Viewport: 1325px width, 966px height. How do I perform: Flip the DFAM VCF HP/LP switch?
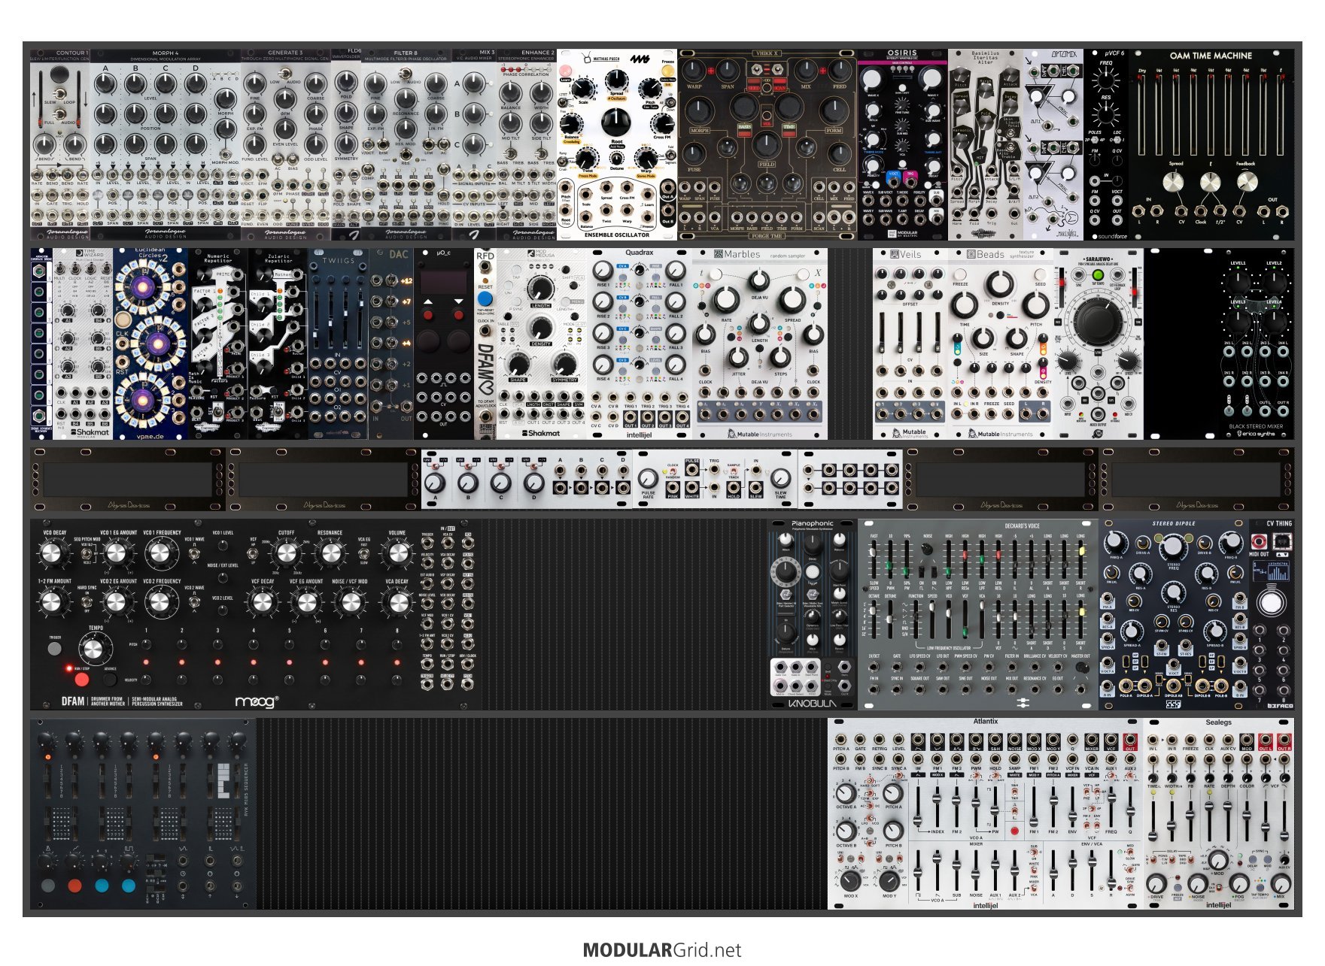tap(254, 554)
